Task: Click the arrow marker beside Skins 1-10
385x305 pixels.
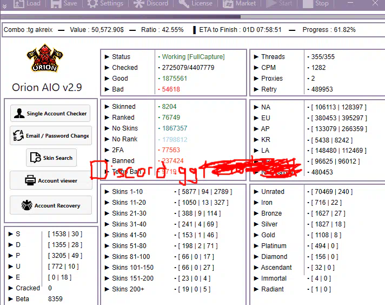Action: [x=107, y=192]
